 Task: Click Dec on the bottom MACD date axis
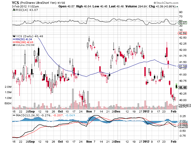coord(118,142)
